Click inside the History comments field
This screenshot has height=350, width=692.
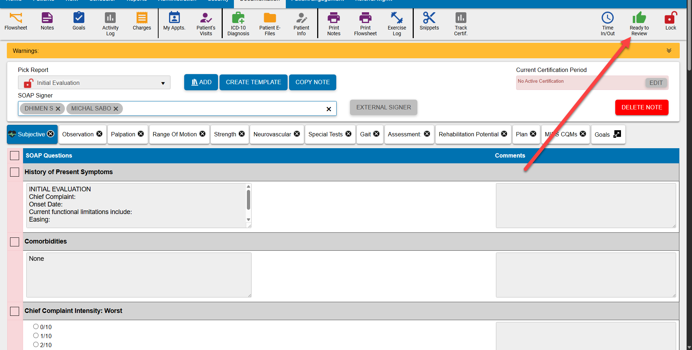(585, 205)
